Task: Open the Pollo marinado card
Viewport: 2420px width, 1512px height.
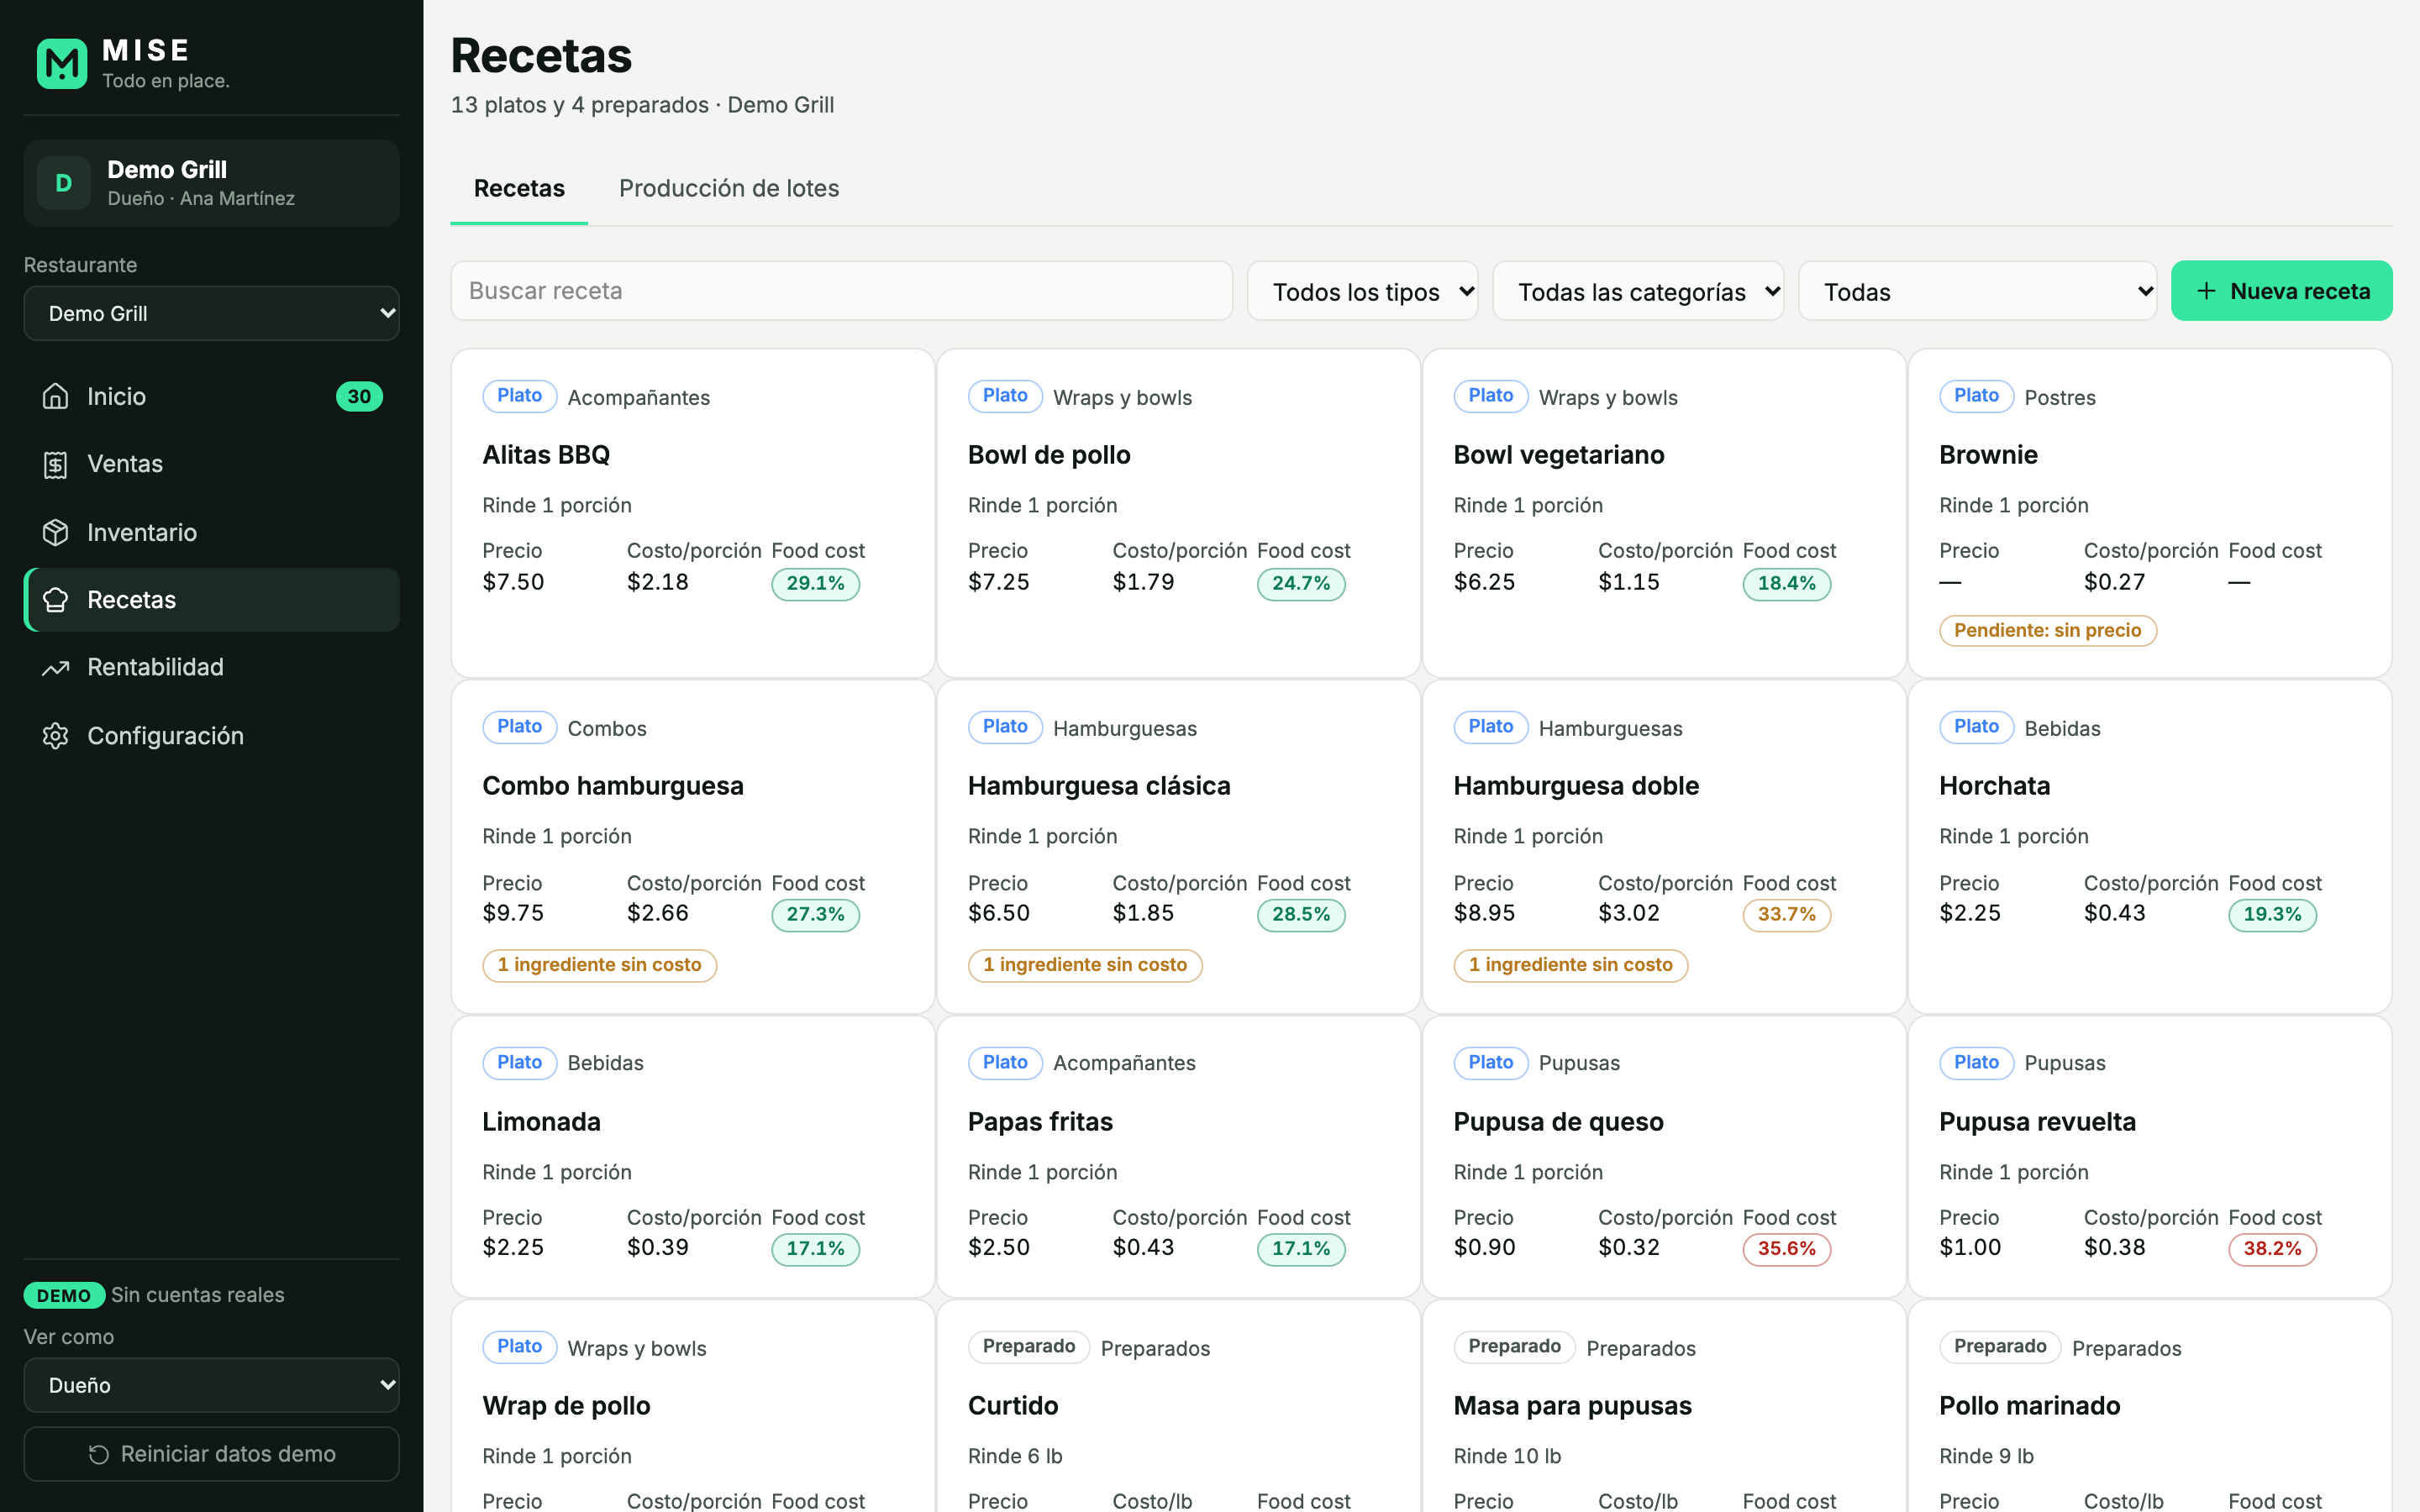Action: (x=2150, y=1406)
